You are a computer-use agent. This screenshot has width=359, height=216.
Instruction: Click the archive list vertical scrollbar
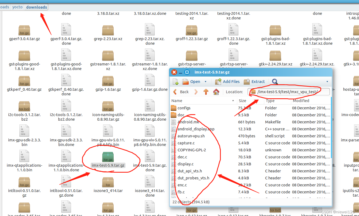point(331,128)
